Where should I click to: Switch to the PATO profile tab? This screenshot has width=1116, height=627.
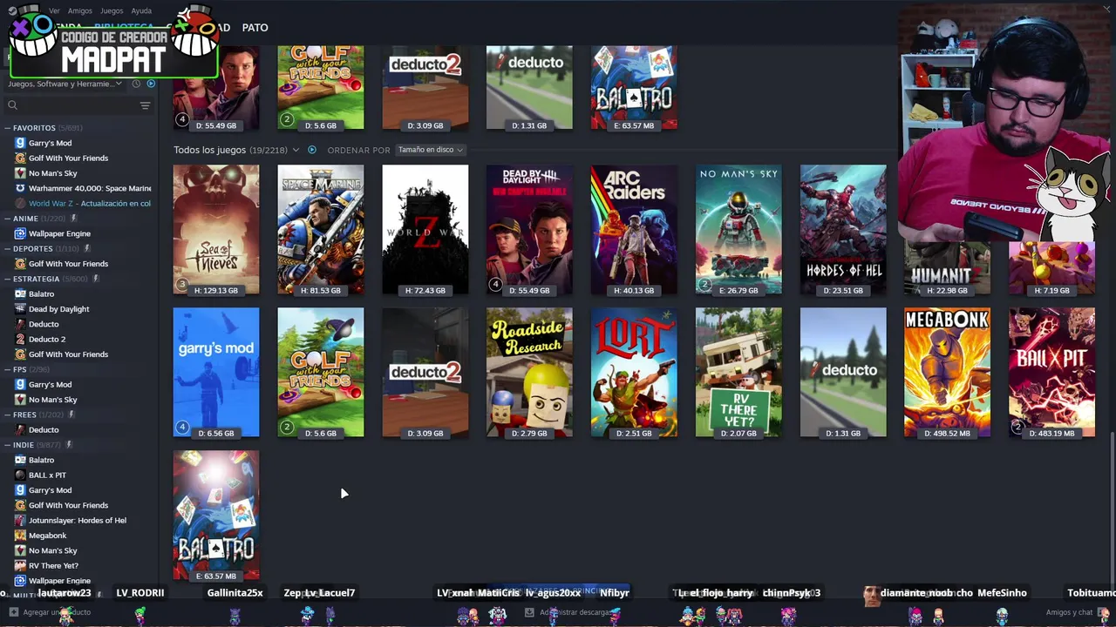pyautogui.click(x=255, y=28)
